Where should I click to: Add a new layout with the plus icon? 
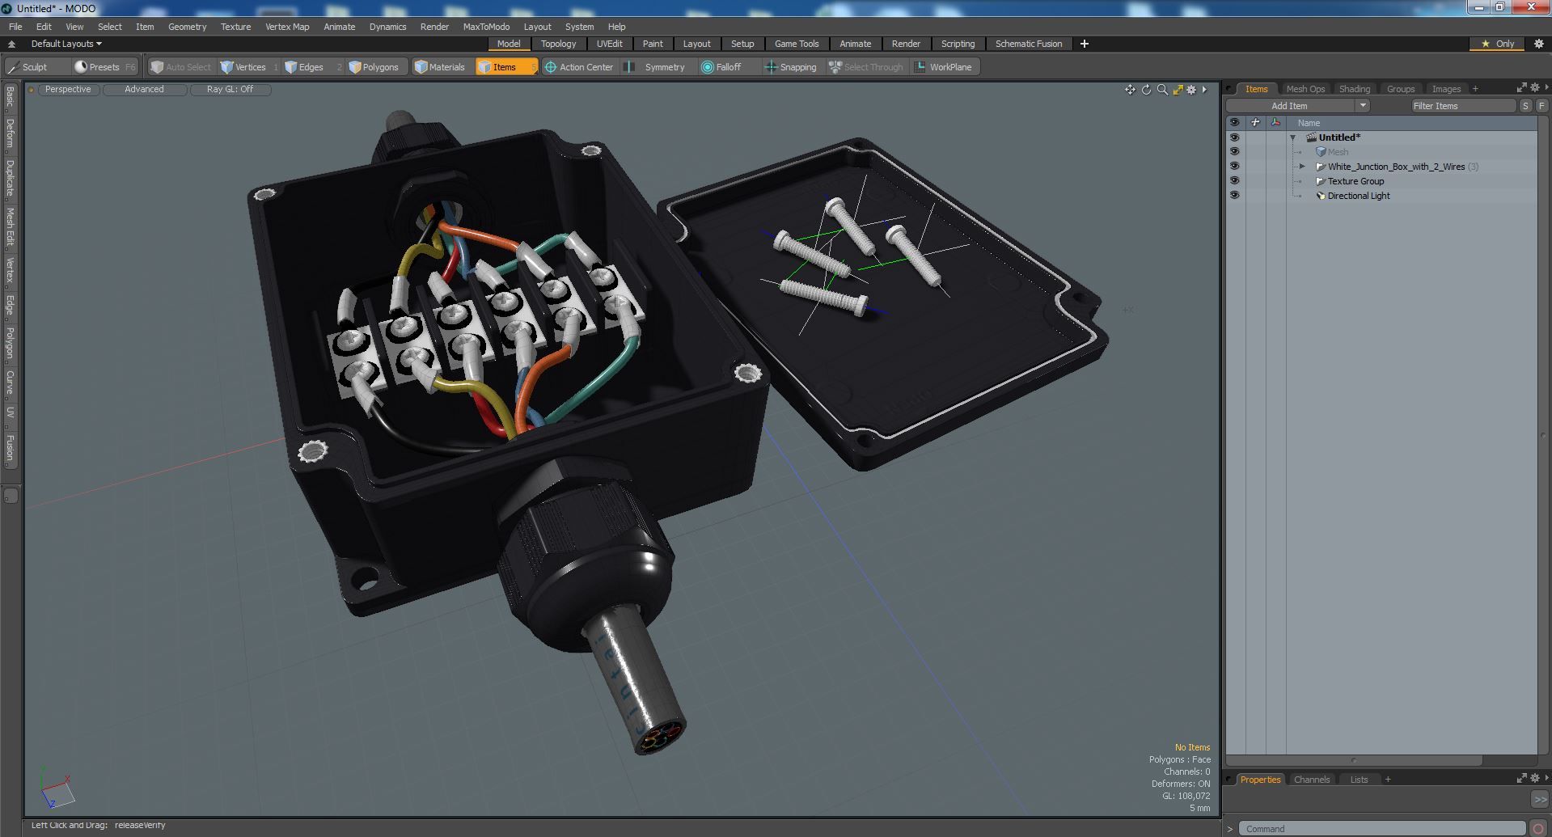click(1085, 44)
